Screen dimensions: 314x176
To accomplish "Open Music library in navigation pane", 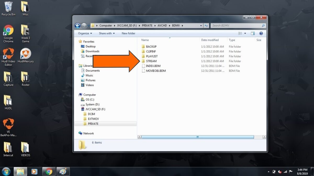I will click(x=89, y=75).
